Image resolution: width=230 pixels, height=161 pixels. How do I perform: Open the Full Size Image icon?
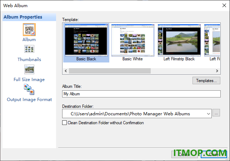pyautogui.click(x=29, y=69)
